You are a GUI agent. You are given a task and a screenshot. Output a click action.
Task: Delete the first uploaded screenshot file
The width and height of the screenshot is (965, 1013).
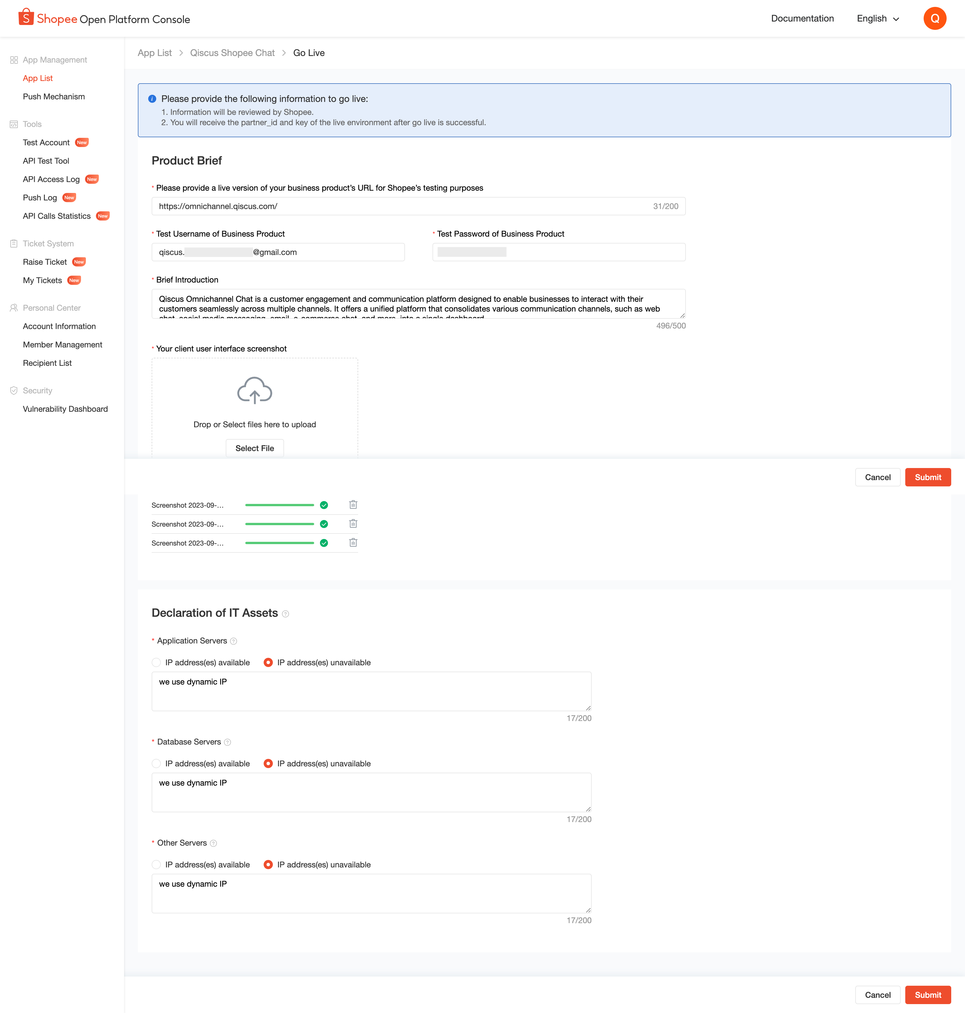(353, 504)
